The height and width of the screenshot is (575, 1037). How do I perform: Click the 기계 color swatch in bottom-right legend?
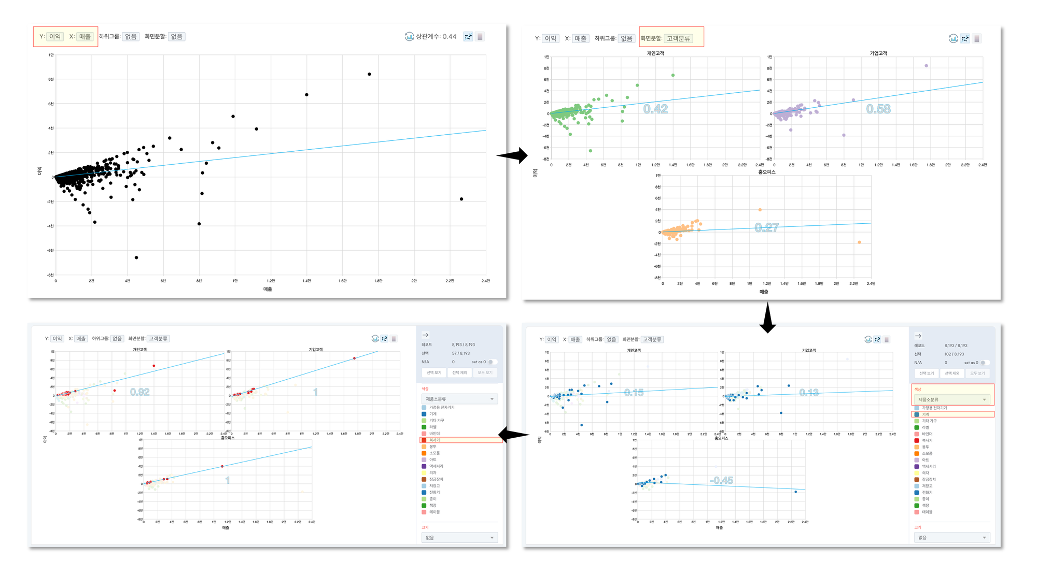tap(917, 414)
